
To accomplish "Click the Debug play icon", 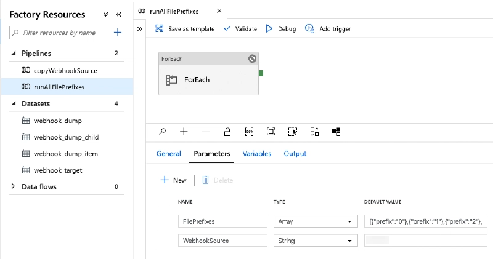I will click(x=269, y=28).
